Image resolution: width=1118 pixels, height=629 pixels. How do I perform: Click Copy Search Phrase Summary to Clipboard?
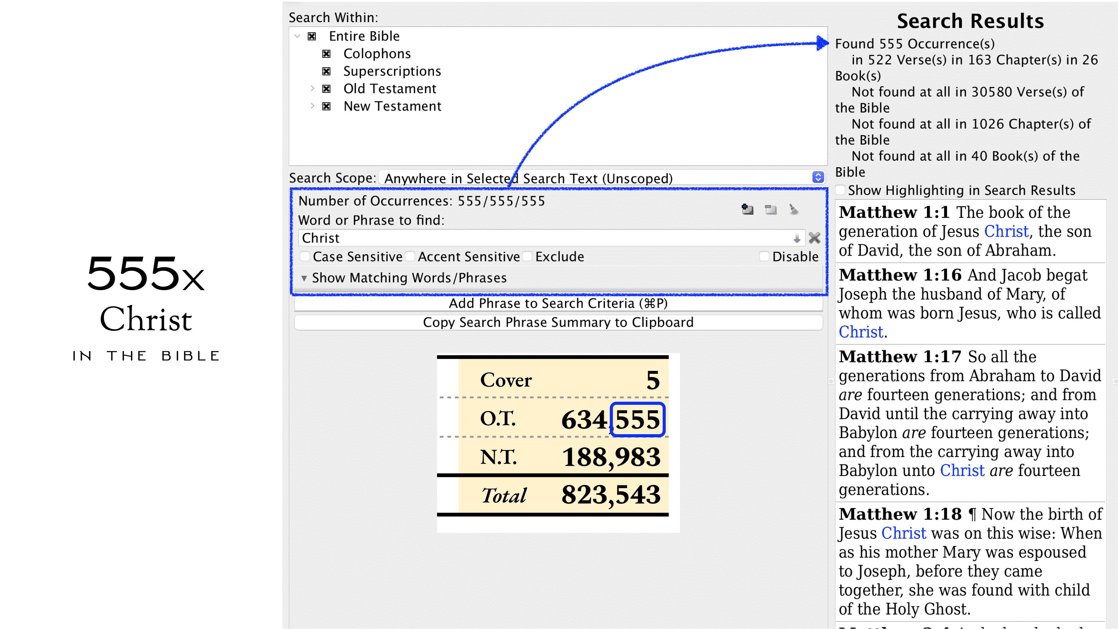coord(558,322)
